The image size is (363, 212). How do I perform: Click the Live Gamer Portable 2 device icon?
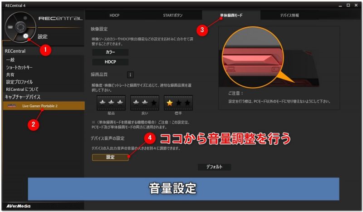[x=12, y=106]
